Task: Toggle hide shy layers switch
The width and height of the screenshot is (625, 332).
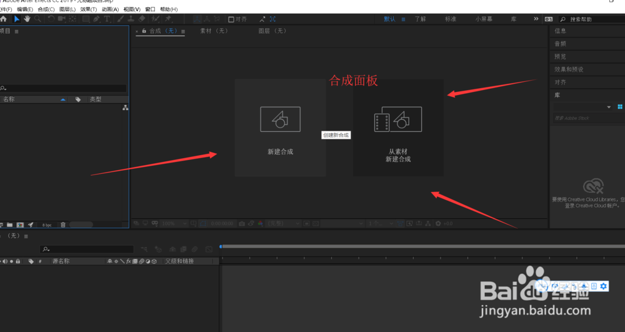Action: (x=172, y=249)
